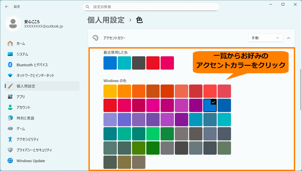Select the olive green swatch in the fifth row
The image size is (302, 171).
[x=138, y=148]
